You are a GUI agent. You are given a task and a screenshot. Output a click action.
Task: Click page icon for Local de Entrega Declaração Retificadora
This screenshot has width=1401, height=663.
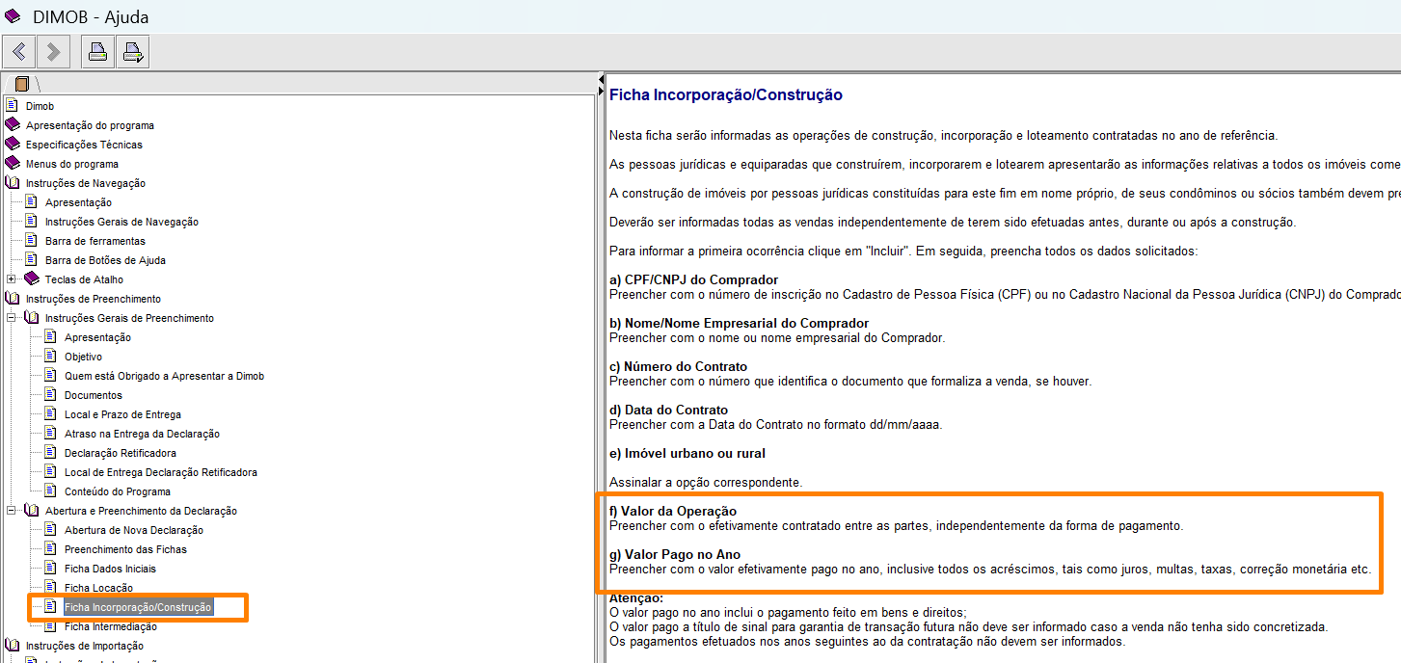point(50,472)
